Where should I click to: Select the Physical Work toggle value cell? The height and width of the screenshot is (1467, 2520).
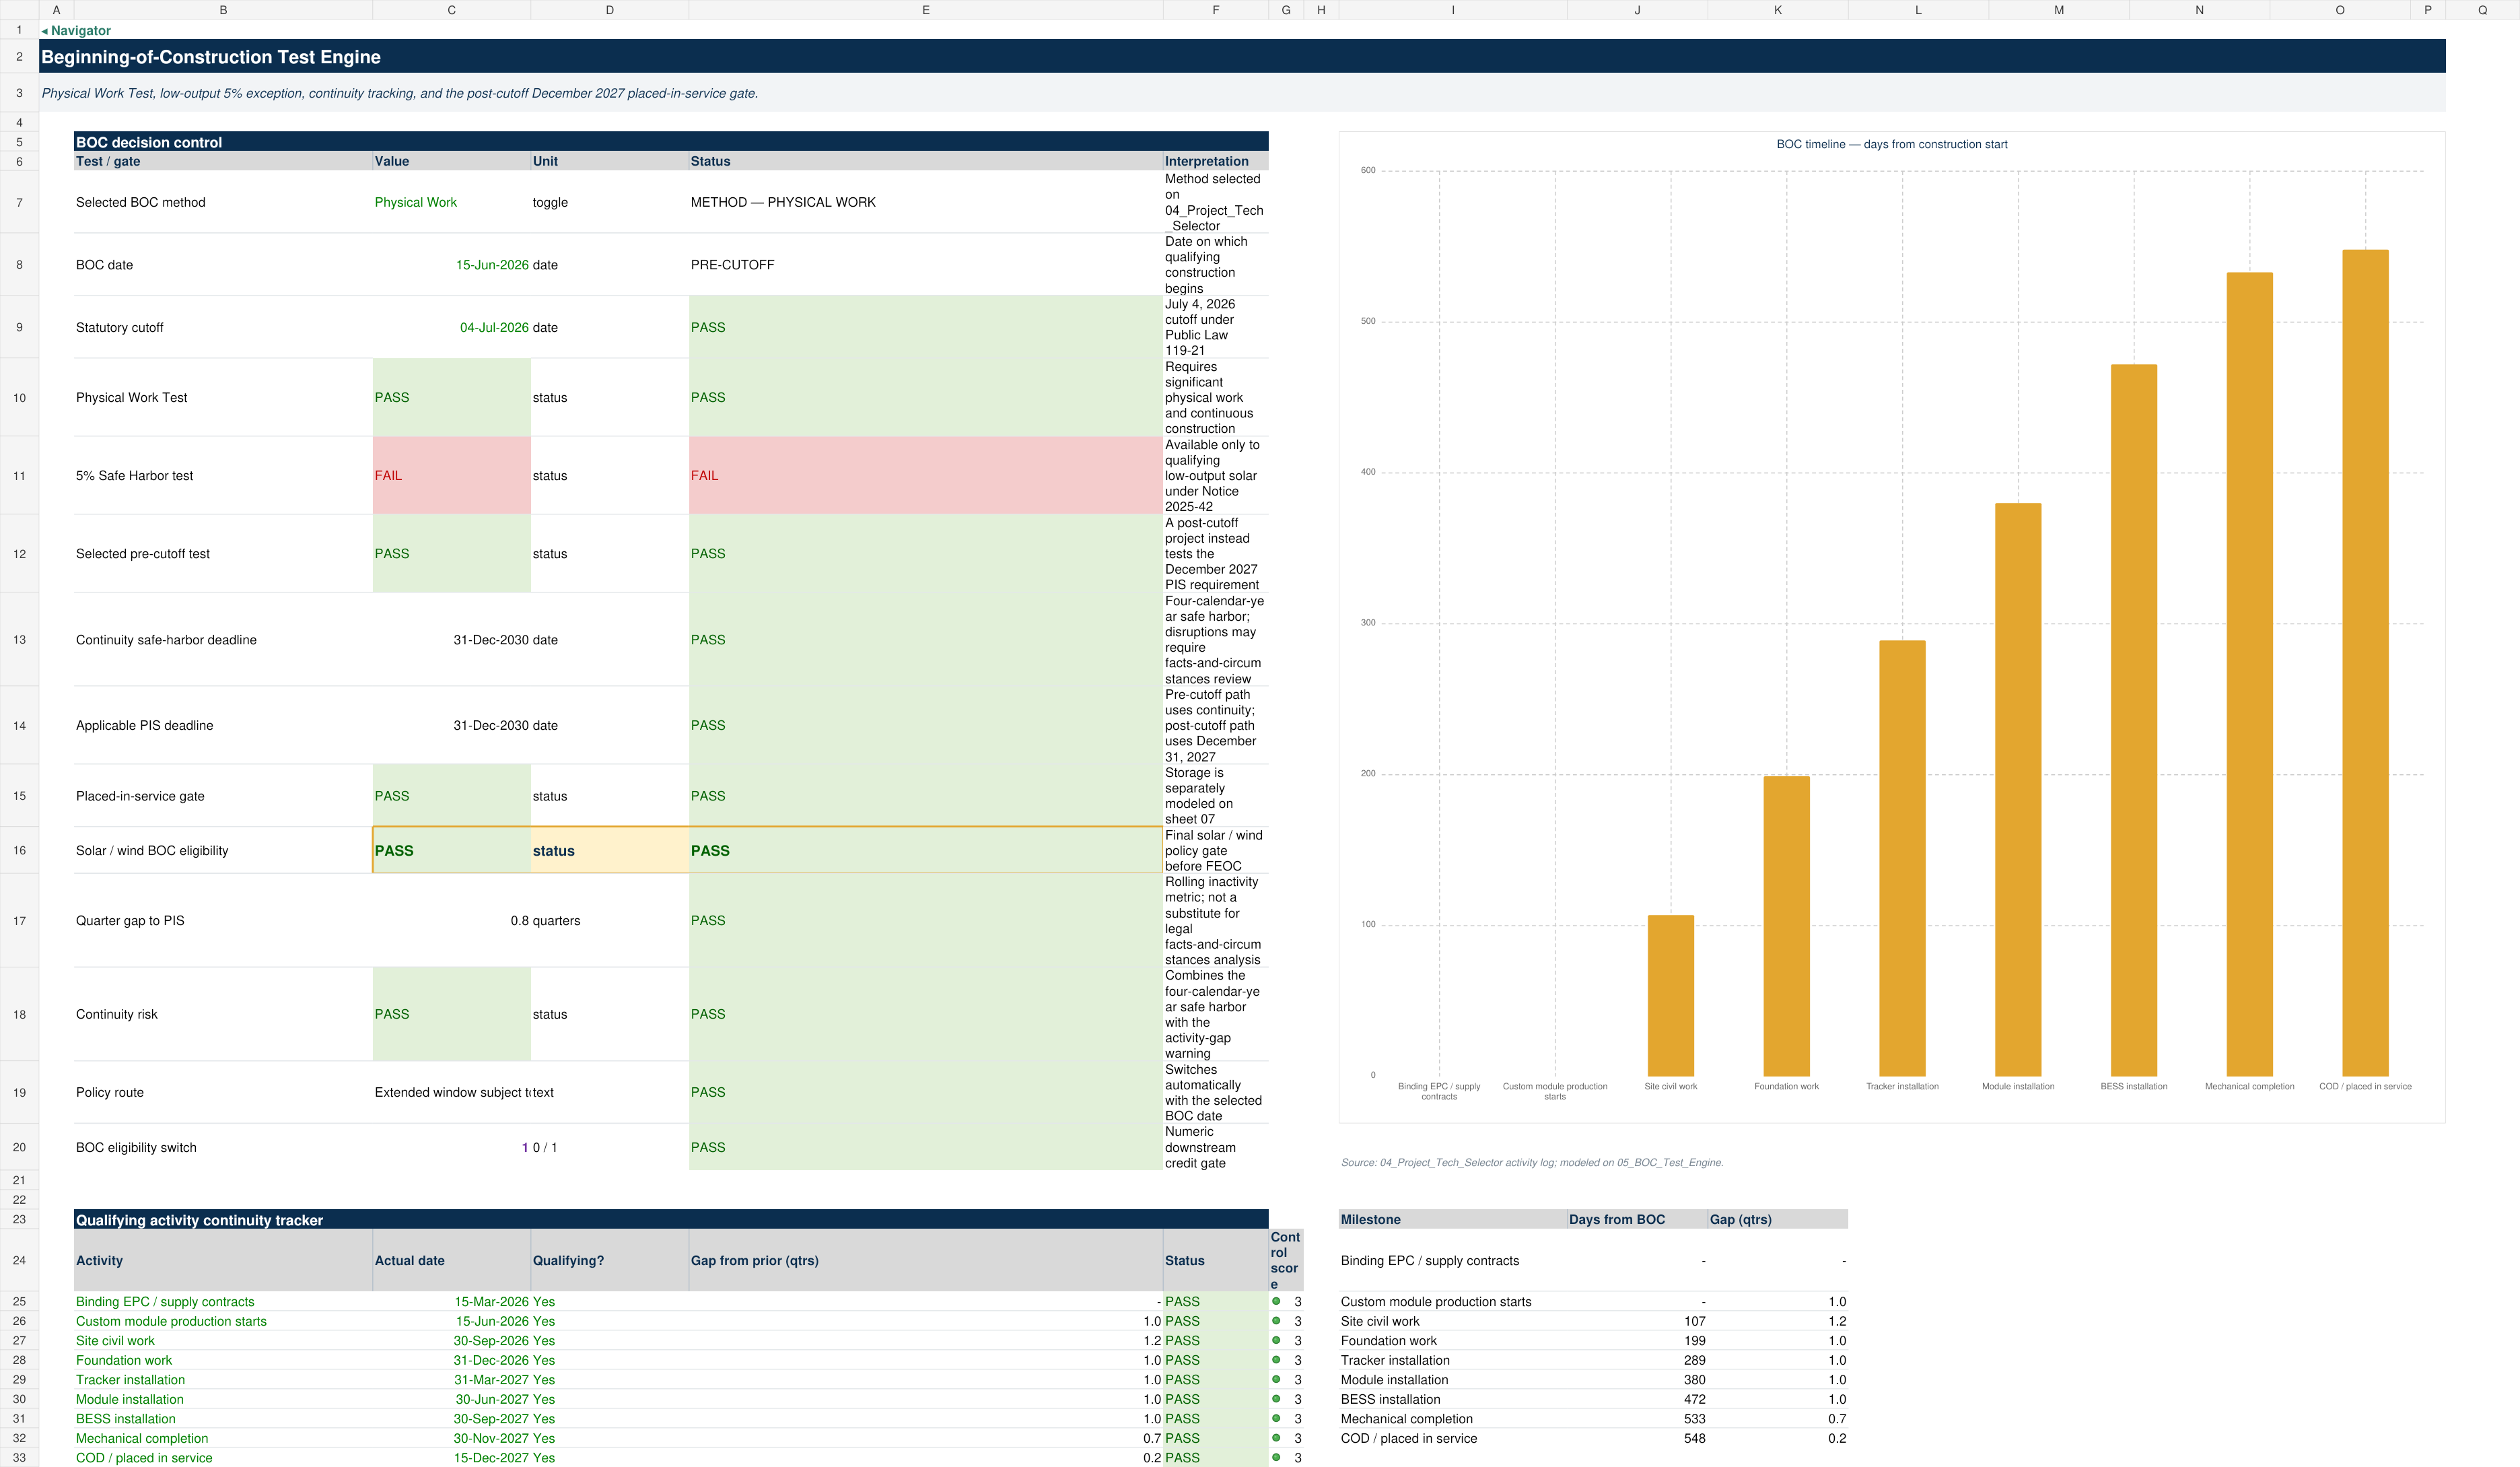coord(451,202)
